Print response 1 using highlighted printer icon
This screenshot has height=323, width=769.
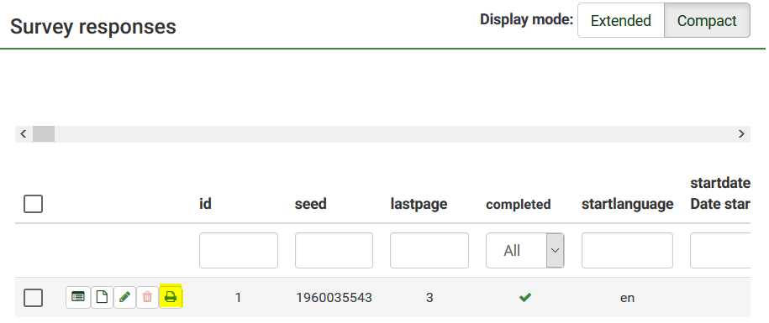171,297
